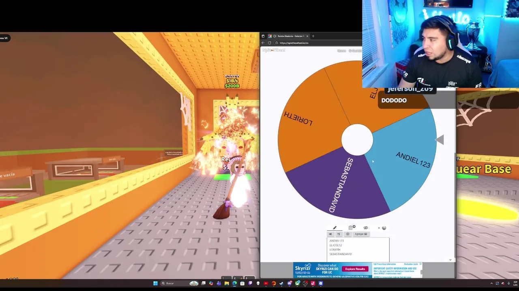Spin the wheel via its white center
The width and height of the screenshot is (519, 291).
pos(357,139)
